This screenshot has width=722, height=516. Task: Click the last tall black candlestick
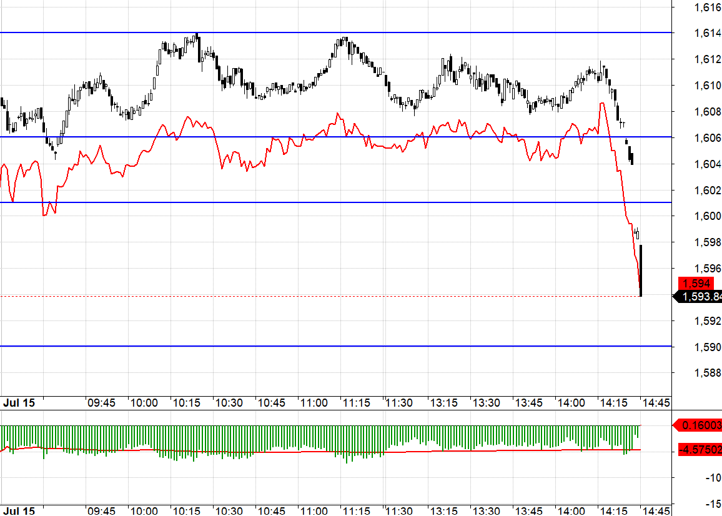point(641,270)
